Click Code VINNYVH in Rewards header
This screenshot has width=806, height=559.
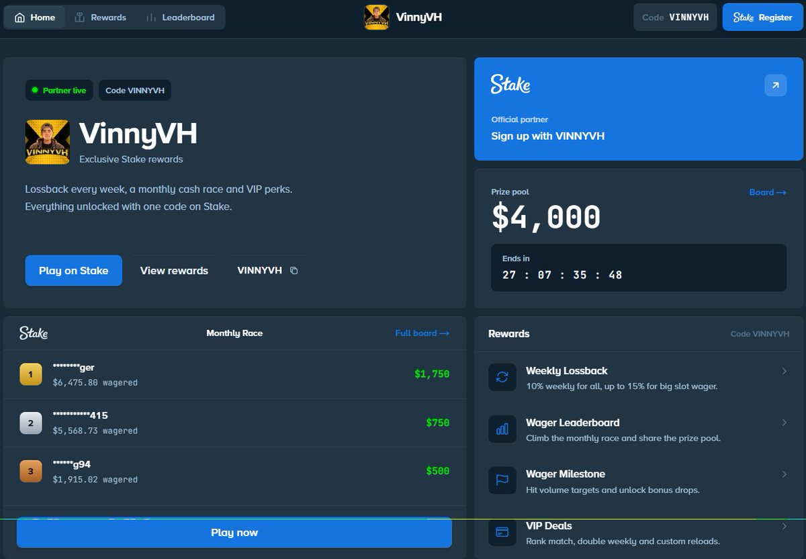tap(760, 334)
